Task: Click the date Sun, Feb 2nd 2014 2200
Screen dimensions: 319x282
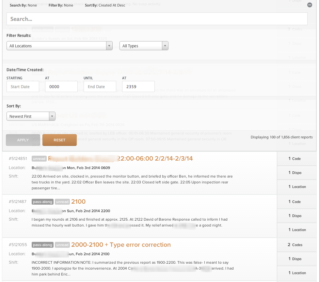Action: [x=88, y=211]
